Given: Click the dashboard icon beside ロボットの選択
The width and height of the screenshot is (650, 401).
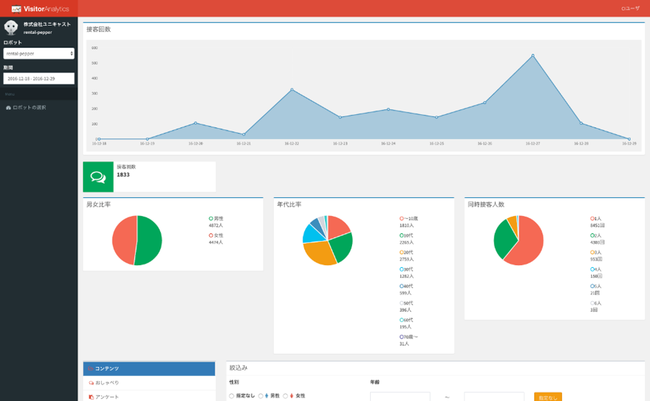Looking at the screenshot, I should tap(8, 107).
